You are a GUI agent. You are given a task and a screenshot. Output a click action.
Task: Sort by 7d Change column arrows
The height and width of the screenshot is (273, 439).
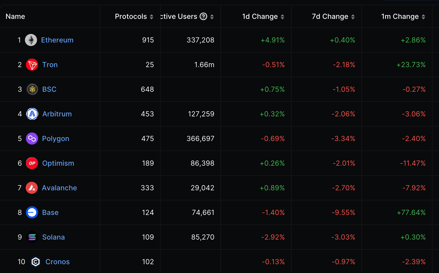click(x=353, y=17)
